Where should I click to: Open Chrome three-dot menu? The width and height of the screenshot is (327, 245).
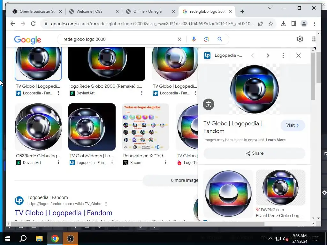coord(314,24)
